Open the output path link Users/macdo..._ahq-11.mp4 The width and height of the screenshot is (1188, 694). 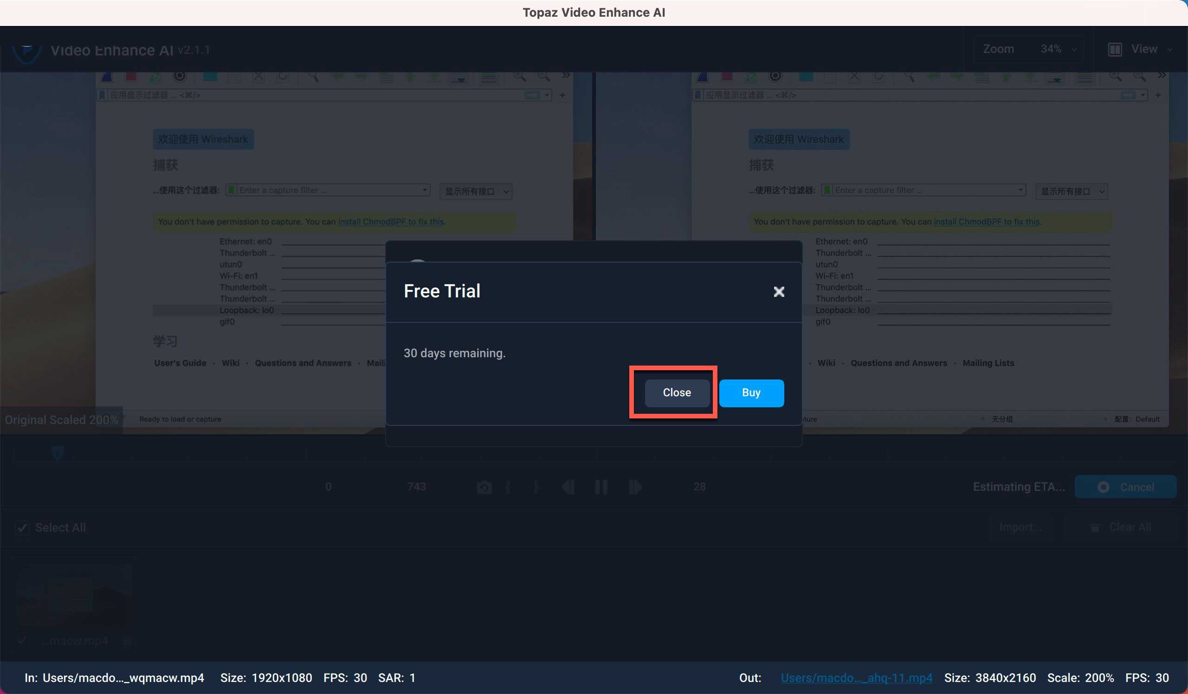pyautogui.click(x=856, y=678)
